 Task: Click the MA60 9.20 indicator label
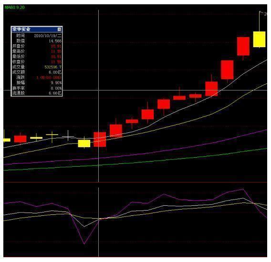pyautogui.click(x=14, y=8)
